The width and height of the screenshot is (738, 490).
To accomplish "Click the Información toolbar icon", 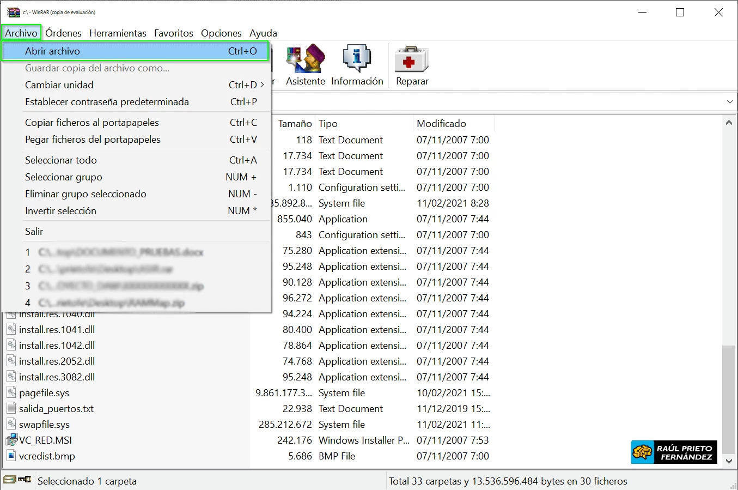I will tap(357, 59).
